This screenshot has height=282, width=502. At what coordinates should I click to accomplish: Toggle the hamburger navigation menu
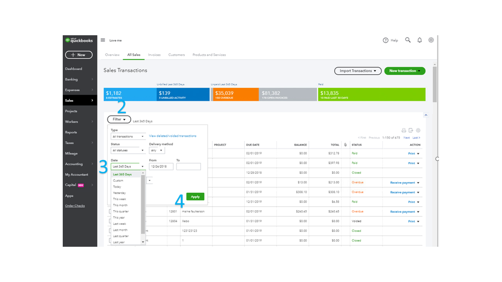coord(103,40)
